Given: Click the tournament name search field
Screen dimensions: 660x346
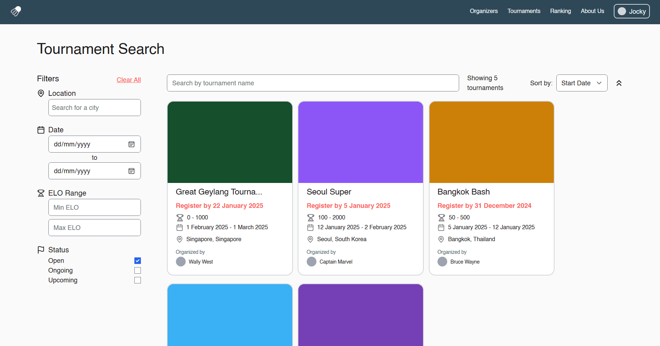Looking at the screenshot, I should 313,83.
